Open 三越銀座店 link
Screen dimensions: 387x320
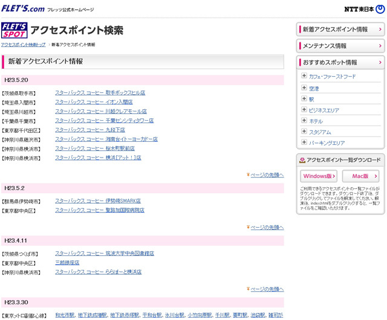67,263
